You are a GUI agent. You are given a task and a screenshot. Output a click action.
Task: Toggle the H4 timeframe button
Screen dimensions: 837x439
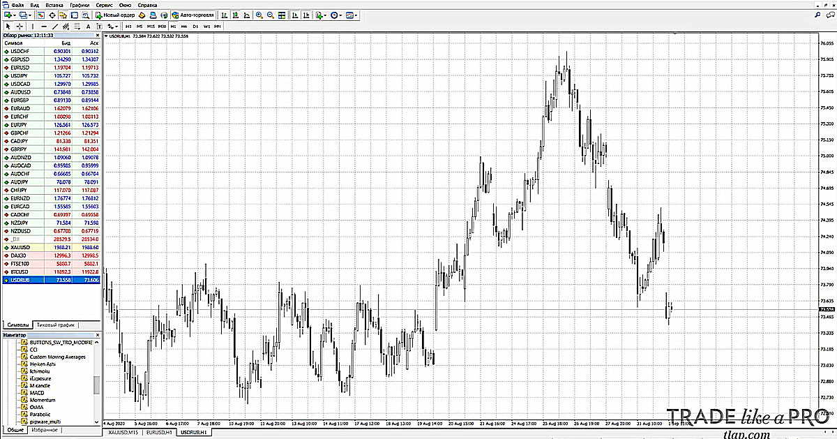pyautogui.click(x=184, y=27)
